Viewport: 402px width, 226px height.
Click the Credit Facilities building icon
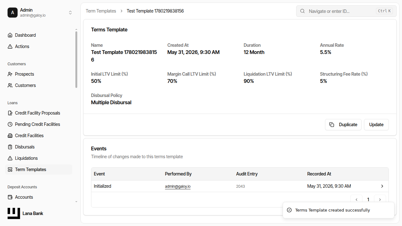(10, 136)
